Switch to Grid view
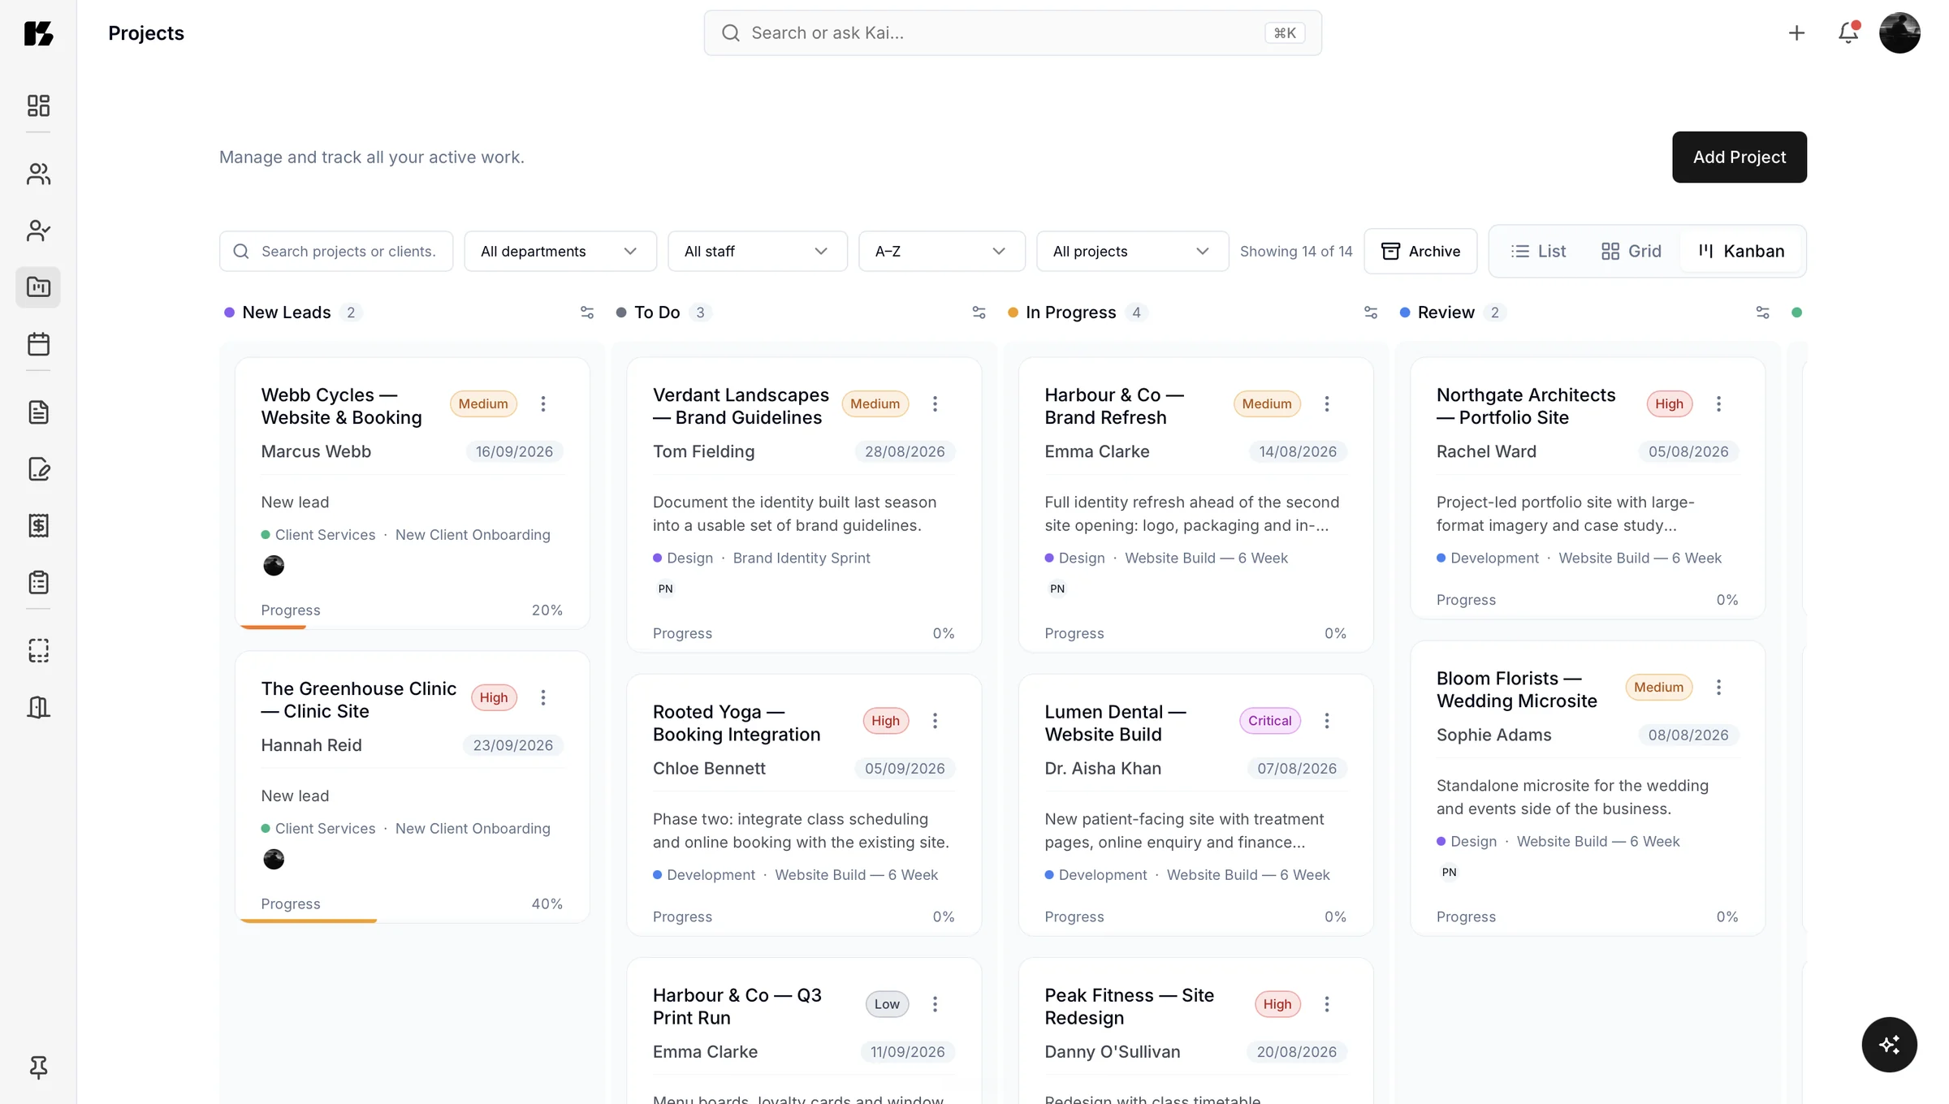Viewport: 1949px width, 1104px height. pyautogui.click(x=1631, y=252)
